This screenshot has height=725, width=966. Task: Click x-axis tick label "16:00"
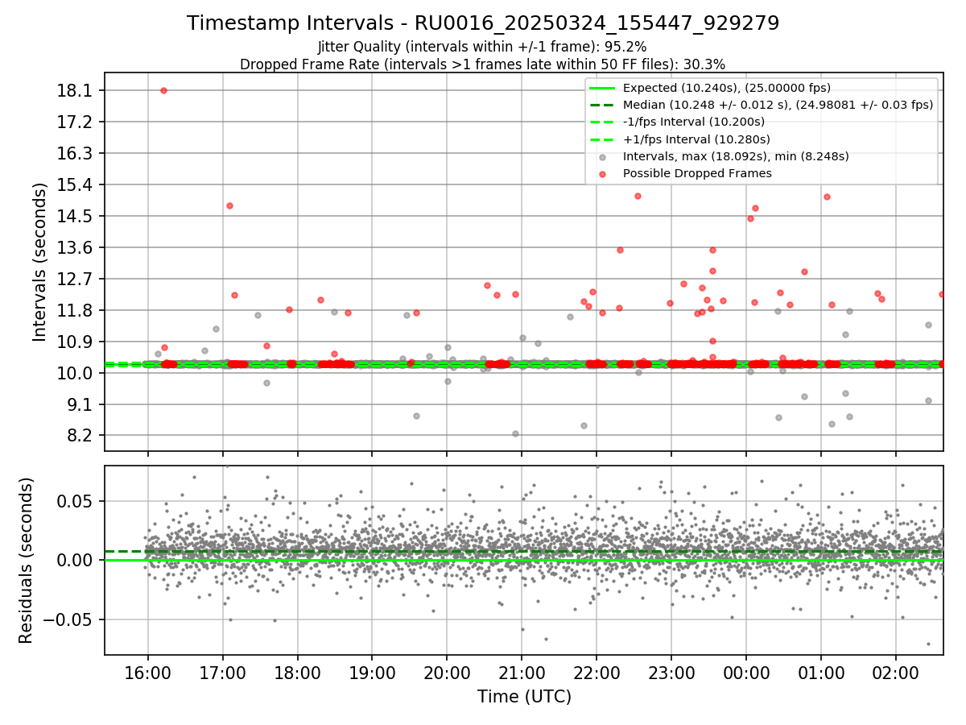[x=147, y=672]
